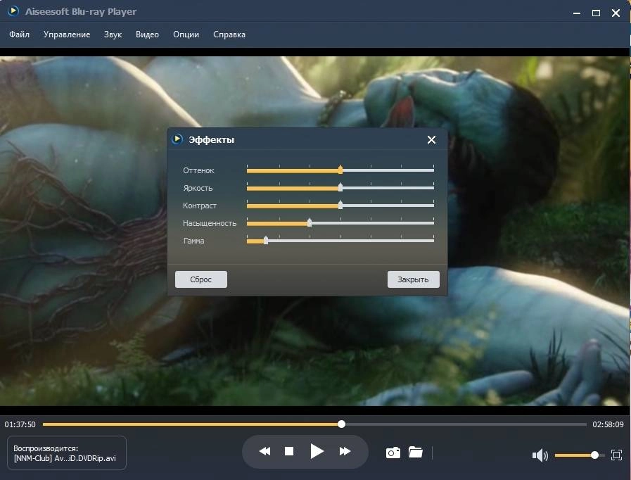Mute audio with the speaker icon
Screen dimensions: 631x480
pos(540,455)
